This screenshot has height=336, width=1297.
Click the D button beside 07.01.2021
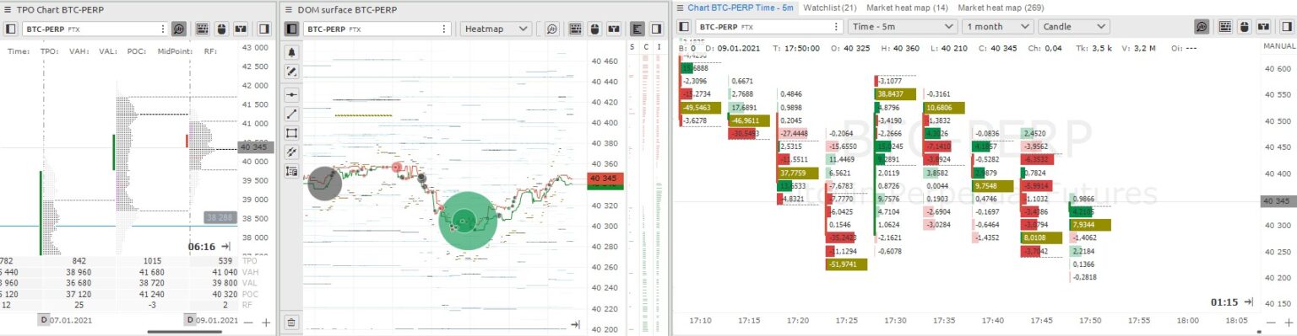pos(44,321)
